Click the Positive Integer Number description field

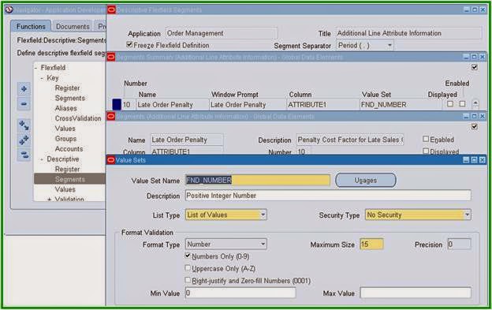point(328,196)
